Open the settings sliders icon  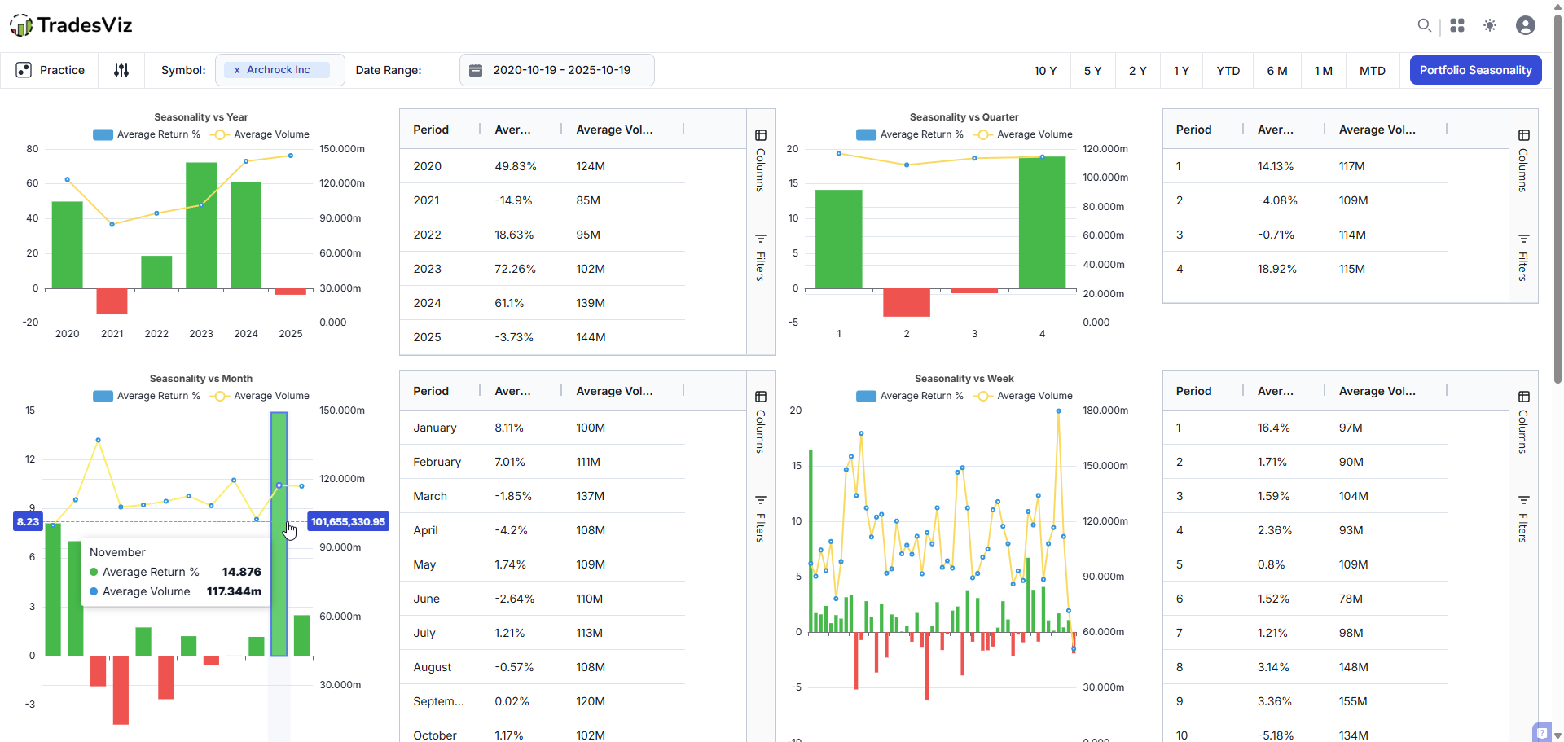pyautogui.click(x=121, y=70)
